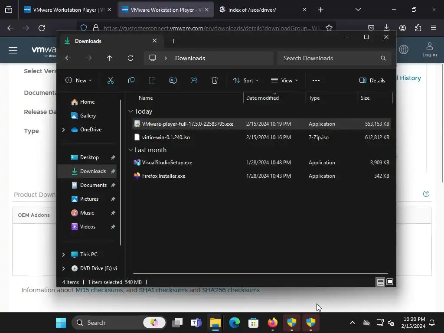Select Gallery in navigation pane
This screenshot has height=333, width=444.
click(x=88, y=116)
